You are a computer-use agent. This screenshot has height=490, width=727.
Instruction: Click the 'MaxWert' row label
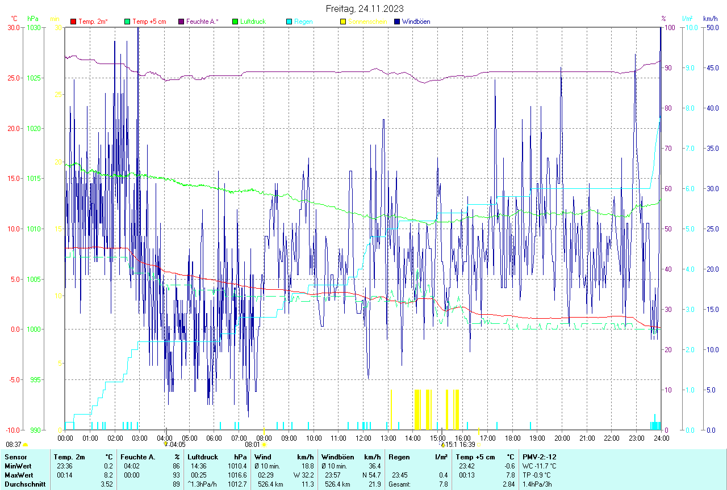click(19, 475)
